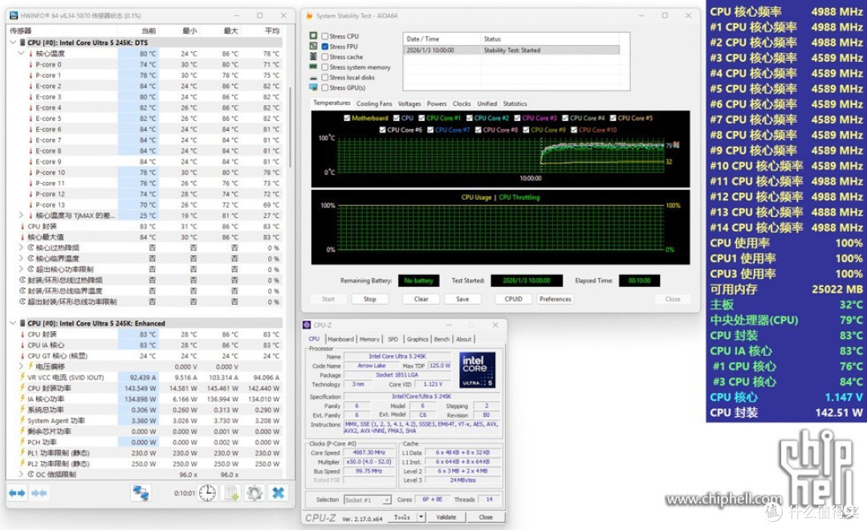The height and width of the screenshot is (530, 867).
Task: Stop the AIDA64 stability test
Action: tap(370, 299)
